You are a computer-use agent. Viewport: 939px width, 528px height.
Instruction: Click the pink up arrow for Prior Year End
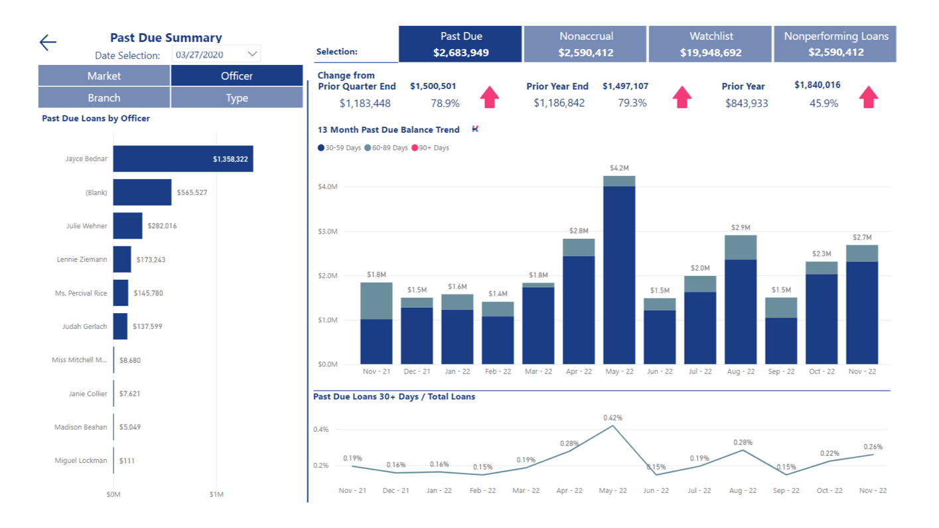coord(682,97)
